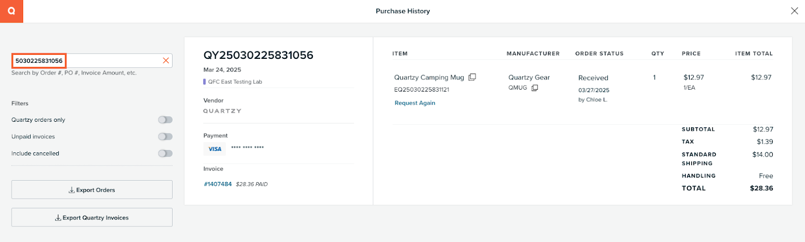Click the tax amount $1.39
The width and height of the screenshot is (805, 242).
[765, 142]
